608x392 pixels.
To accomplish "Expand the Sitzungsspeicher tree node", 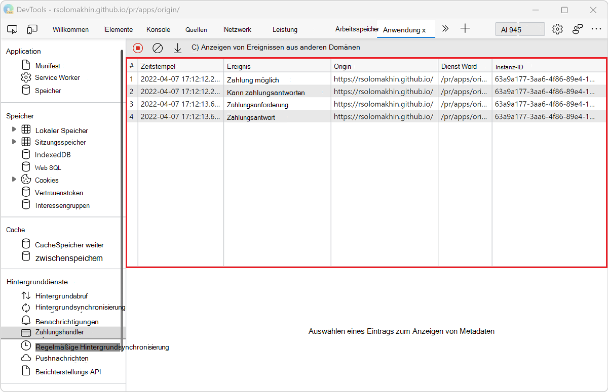I will [x=14, y=142].
